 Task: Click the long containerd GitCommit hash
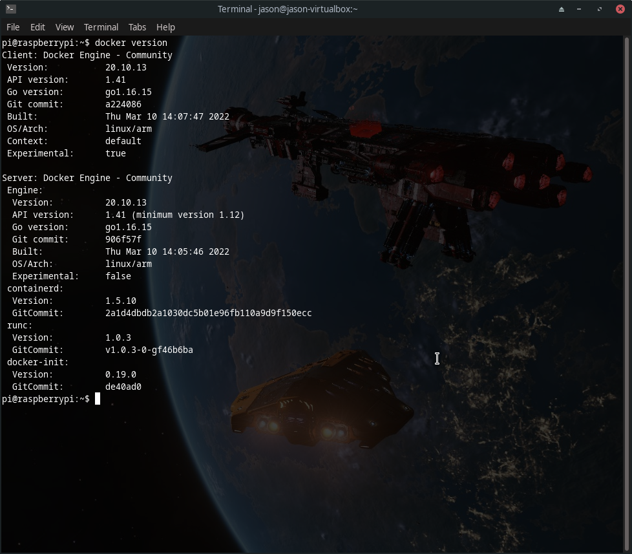208,314
